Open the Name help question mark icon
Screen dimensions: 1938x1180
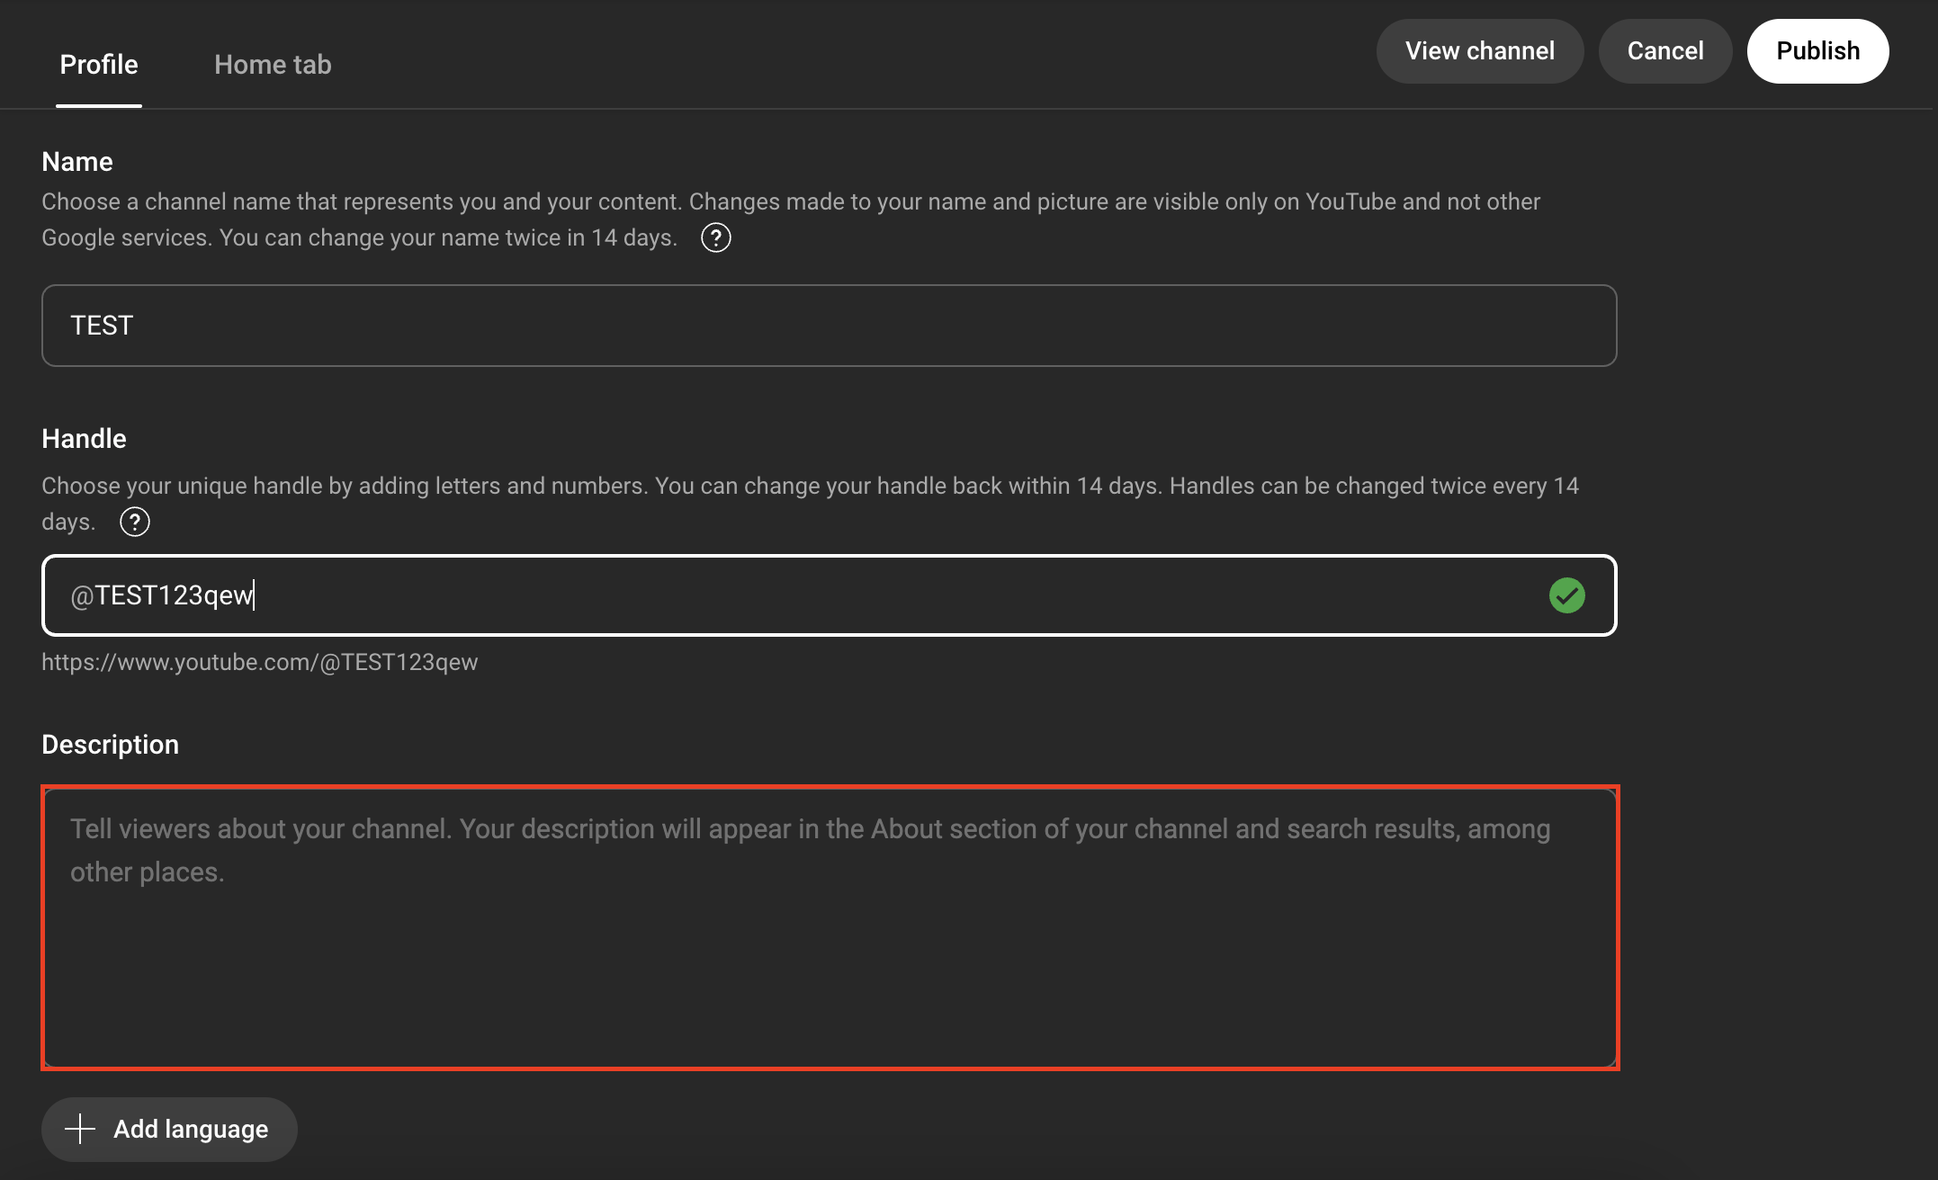[715, 238]
